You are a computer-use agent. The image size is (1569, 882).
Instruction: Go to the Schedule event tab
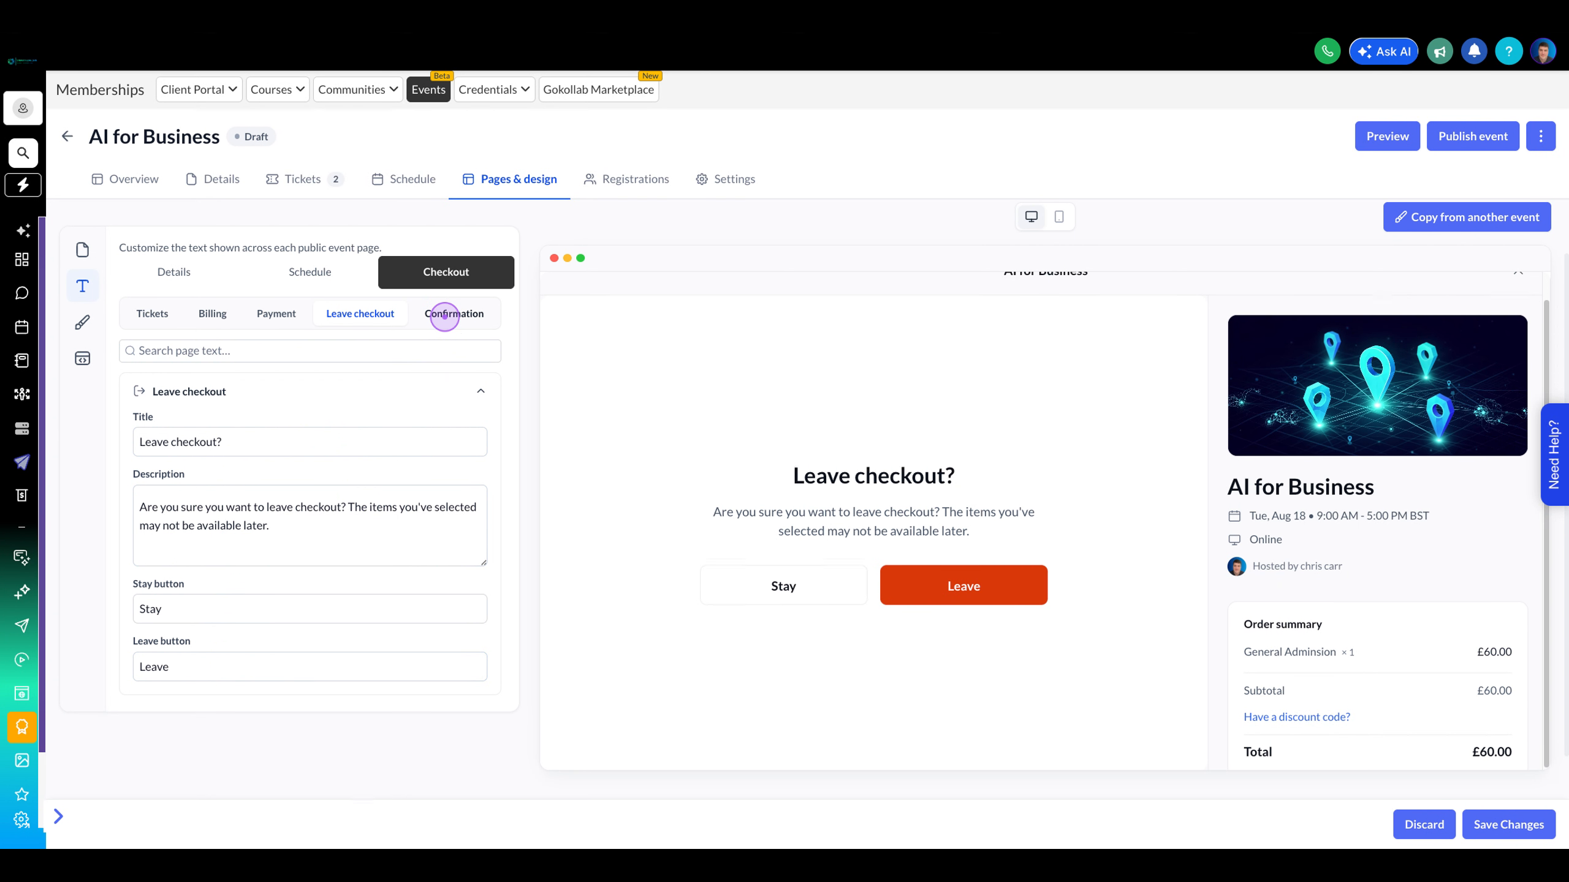(x=403, y=179)
